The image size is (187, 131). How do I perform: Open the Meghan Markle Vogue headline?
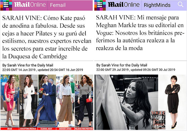(140, 33)
